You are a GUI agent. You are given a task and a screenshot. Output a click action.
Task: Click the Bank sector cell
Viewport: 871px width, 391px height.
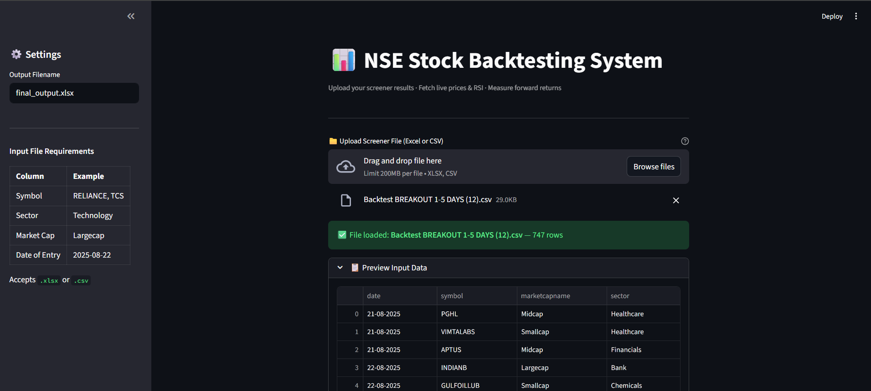[x=643, y=368]
